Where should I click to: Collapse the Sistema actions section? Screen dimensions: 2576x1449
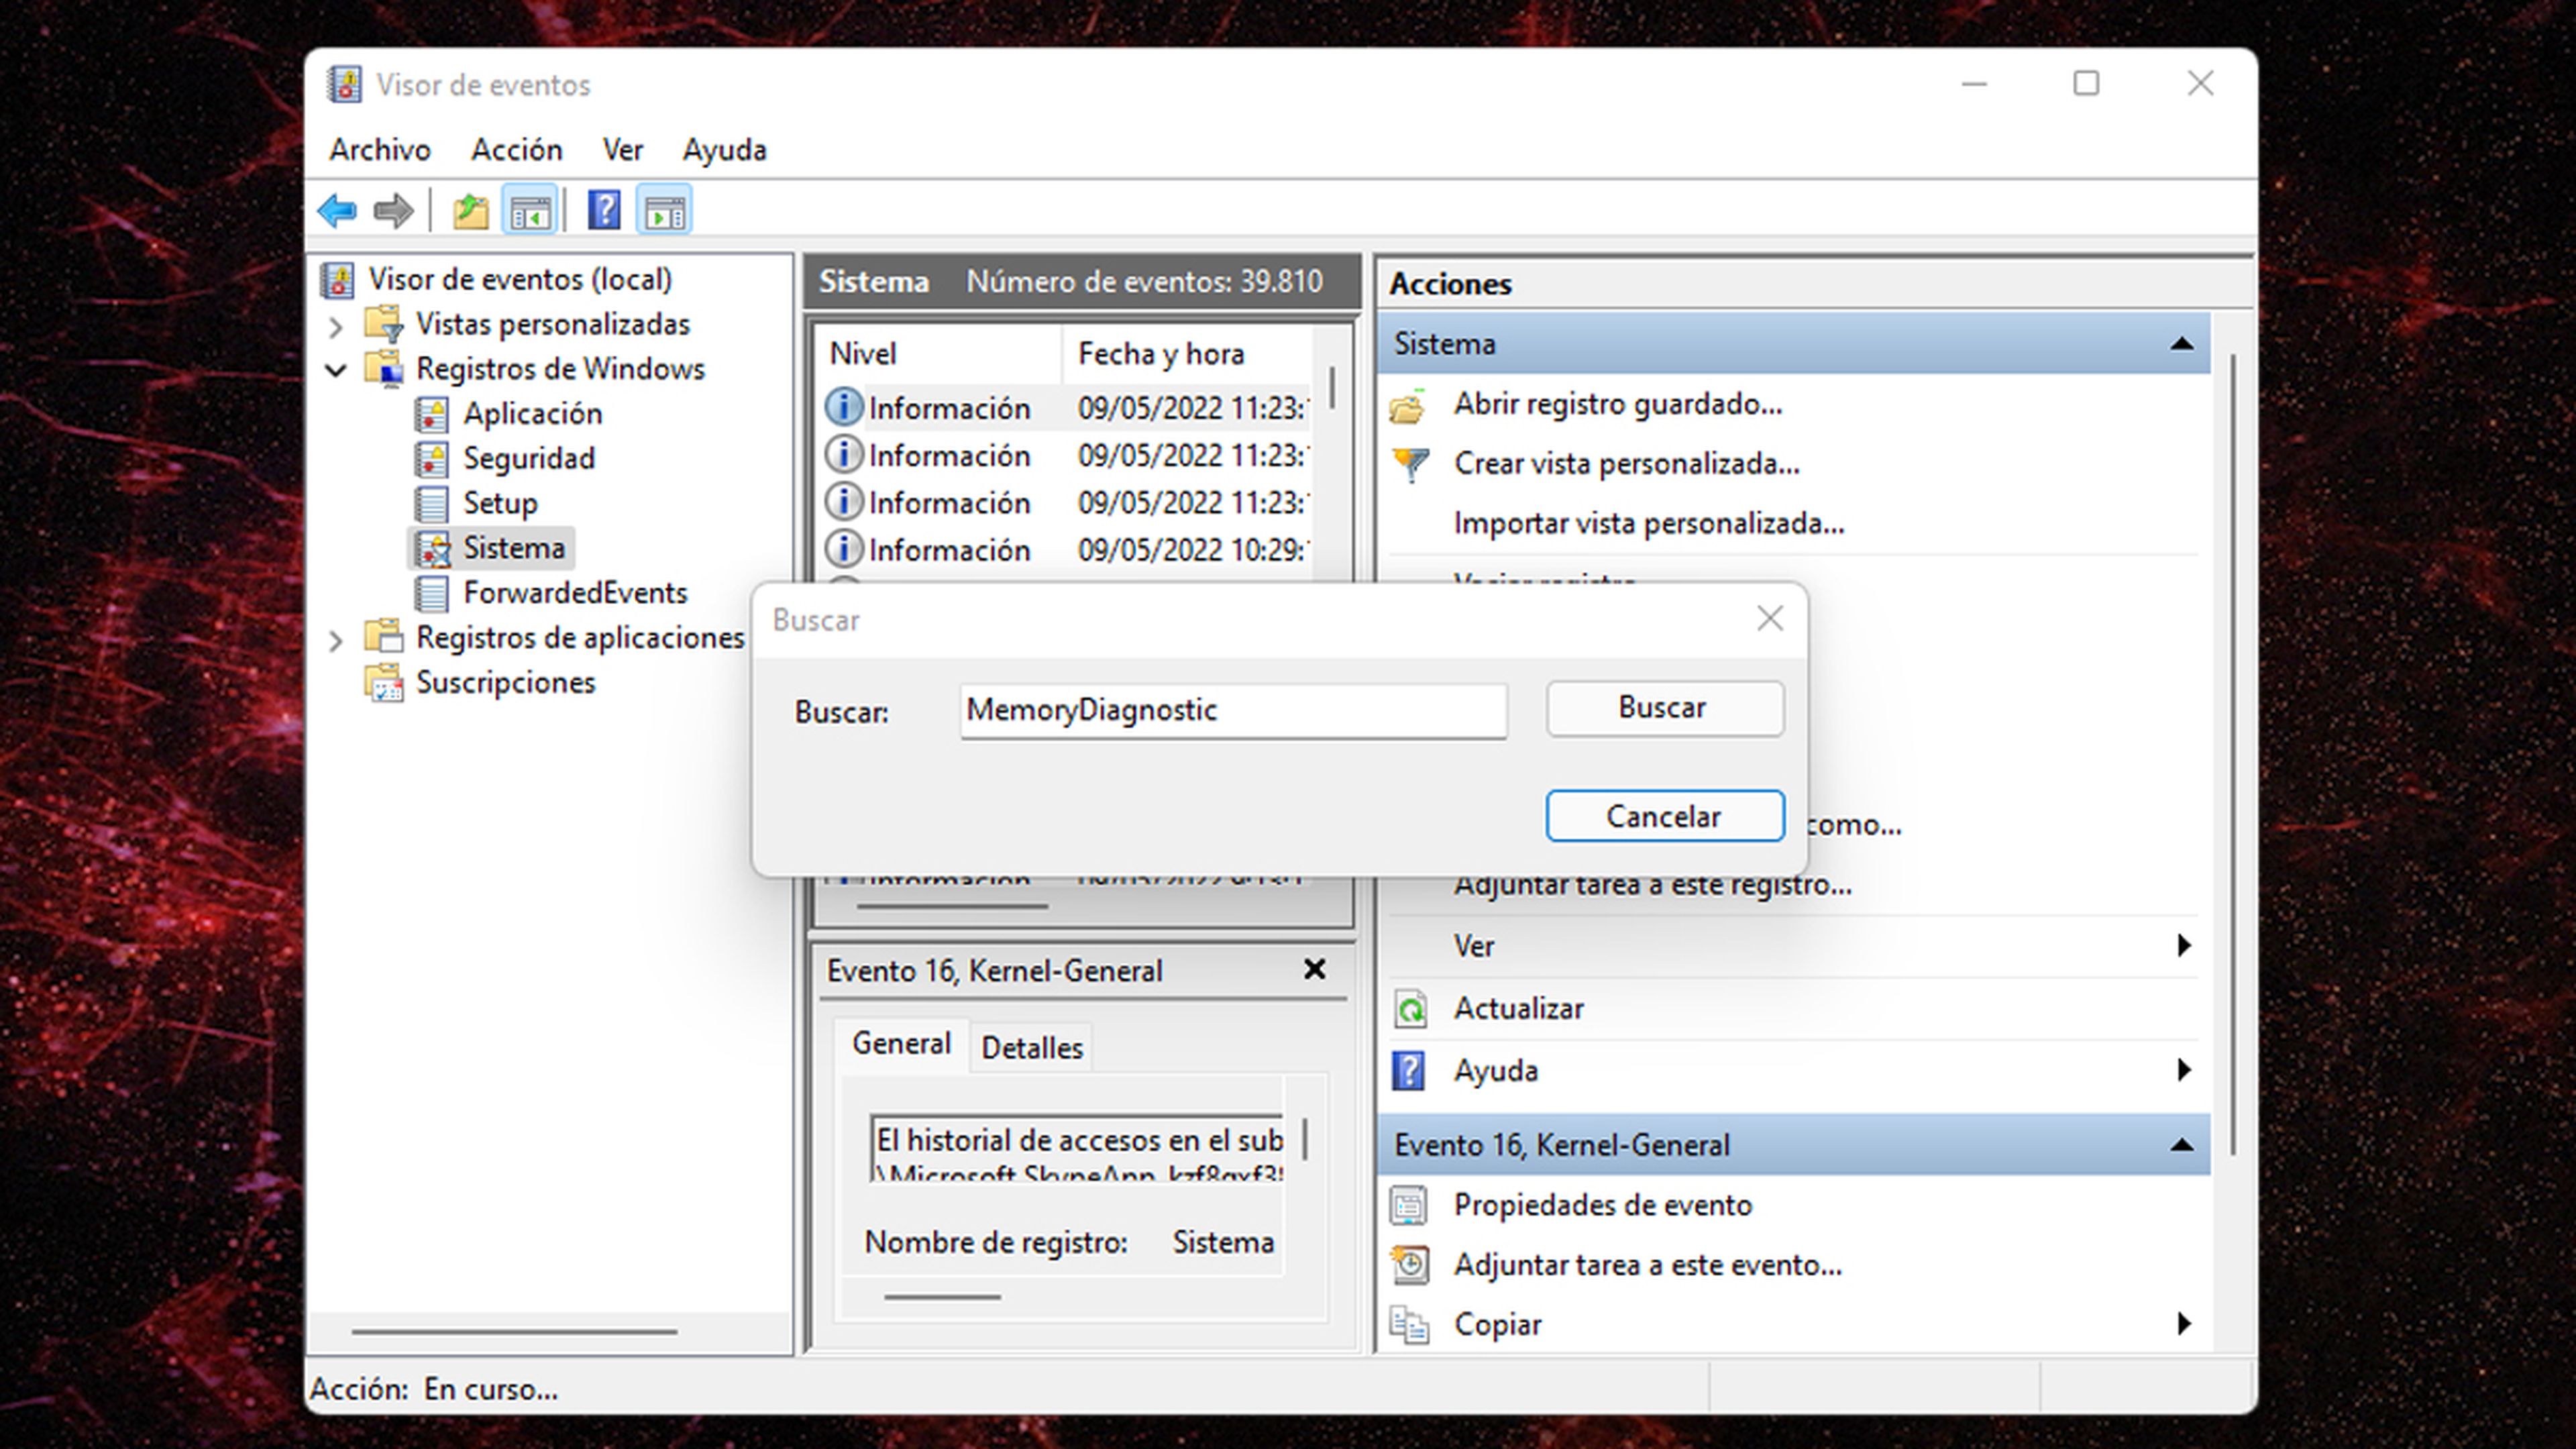click(2181, 344)
